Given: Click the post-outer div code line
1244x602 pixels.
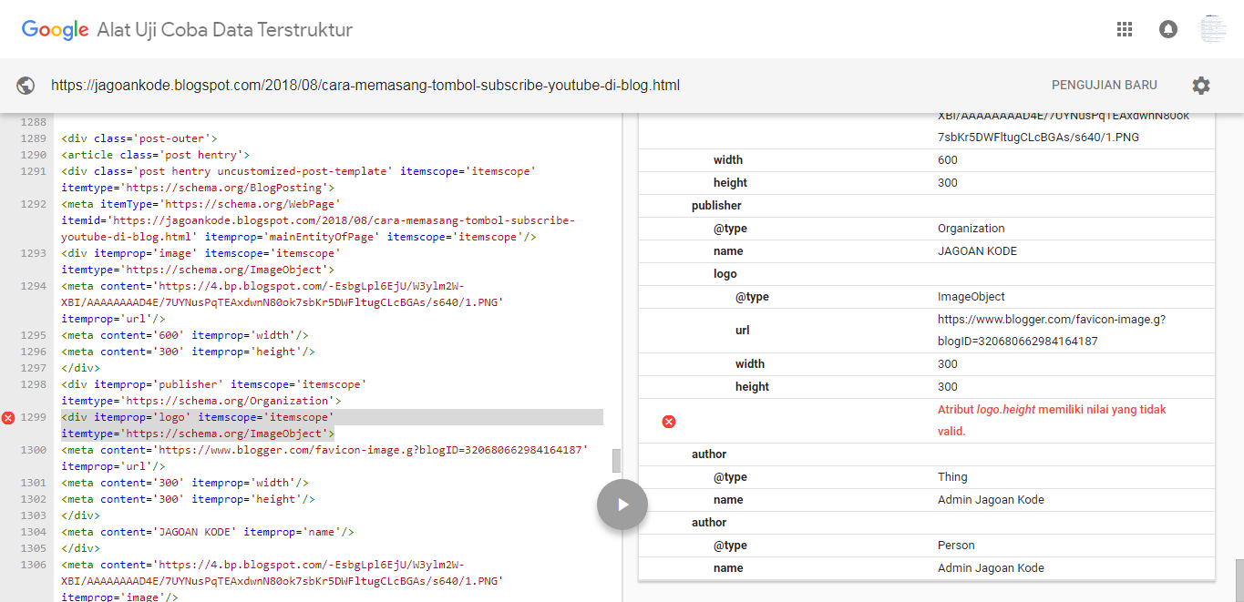Looking at the screenshot, I should 139,138.
